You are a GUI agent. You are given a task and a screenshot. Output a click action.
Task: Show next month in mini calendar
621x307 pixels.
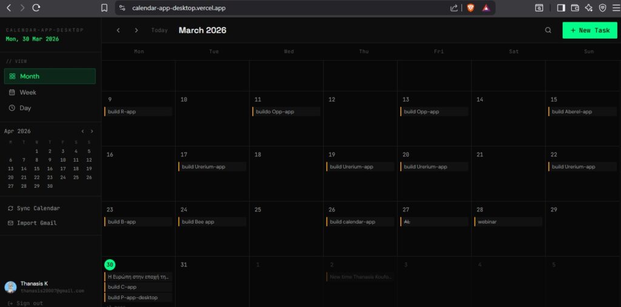pos(92,131)
